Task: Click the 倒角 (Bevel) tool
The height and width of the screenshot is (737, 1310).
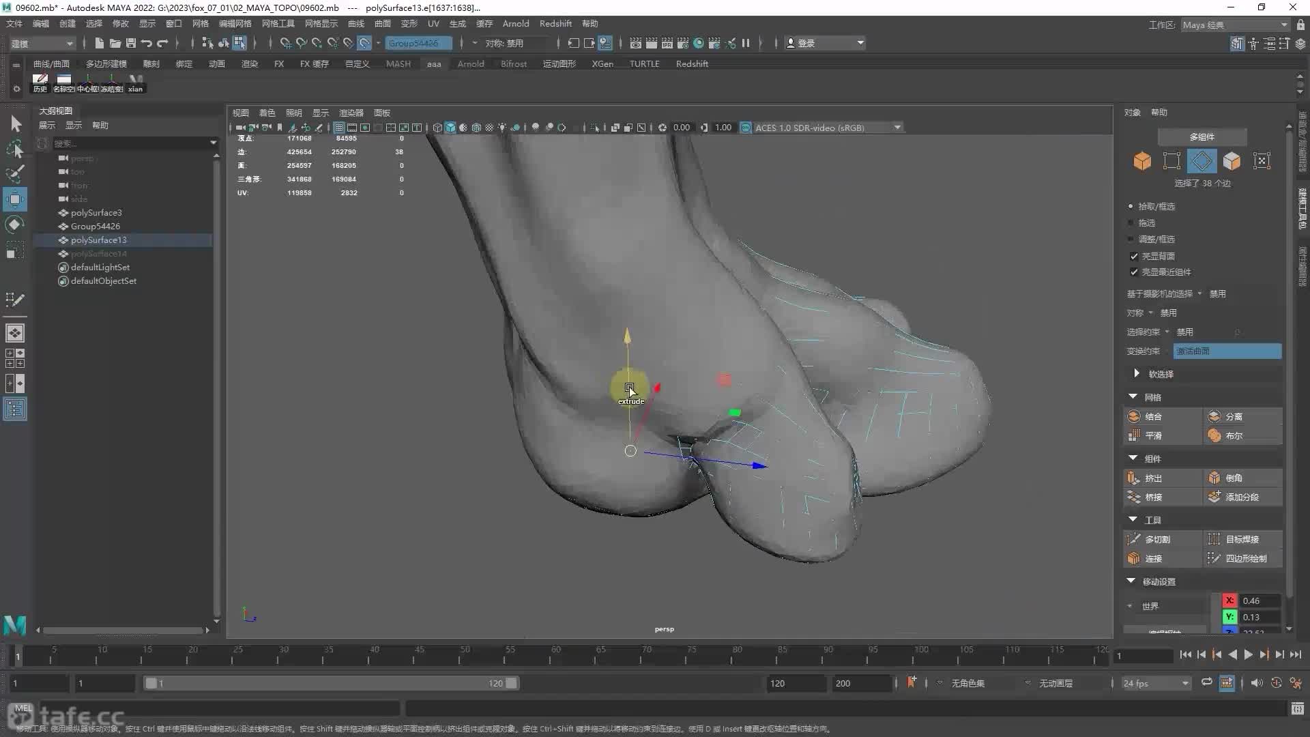Action: click(x=1242, y=478)
